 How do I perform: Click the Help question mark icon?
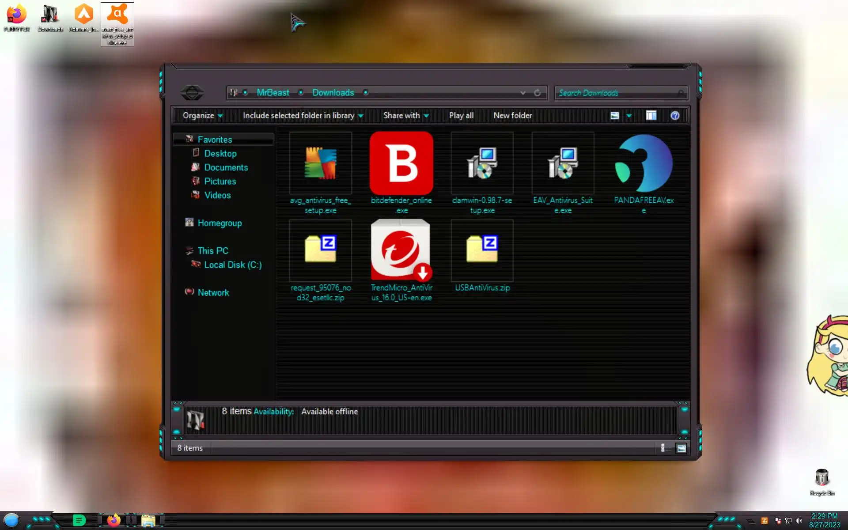click(x=674, y=116)
